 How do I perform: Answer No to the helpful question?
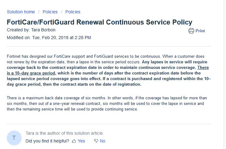click(x=102, y=141)
